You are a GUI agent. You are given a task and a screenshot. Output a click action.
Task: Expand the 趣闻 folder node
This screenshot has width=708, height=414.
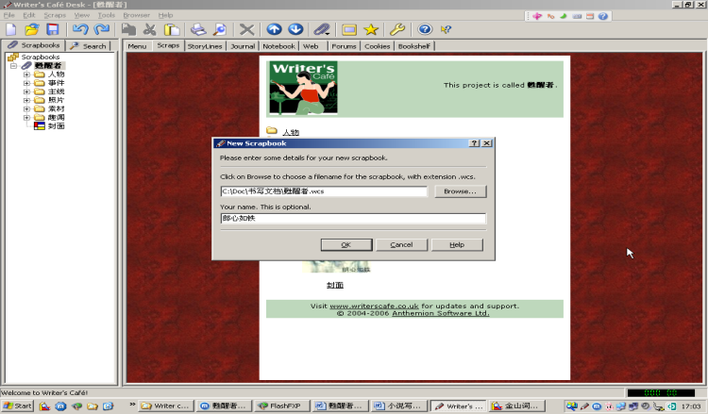(x=26, y=117)
